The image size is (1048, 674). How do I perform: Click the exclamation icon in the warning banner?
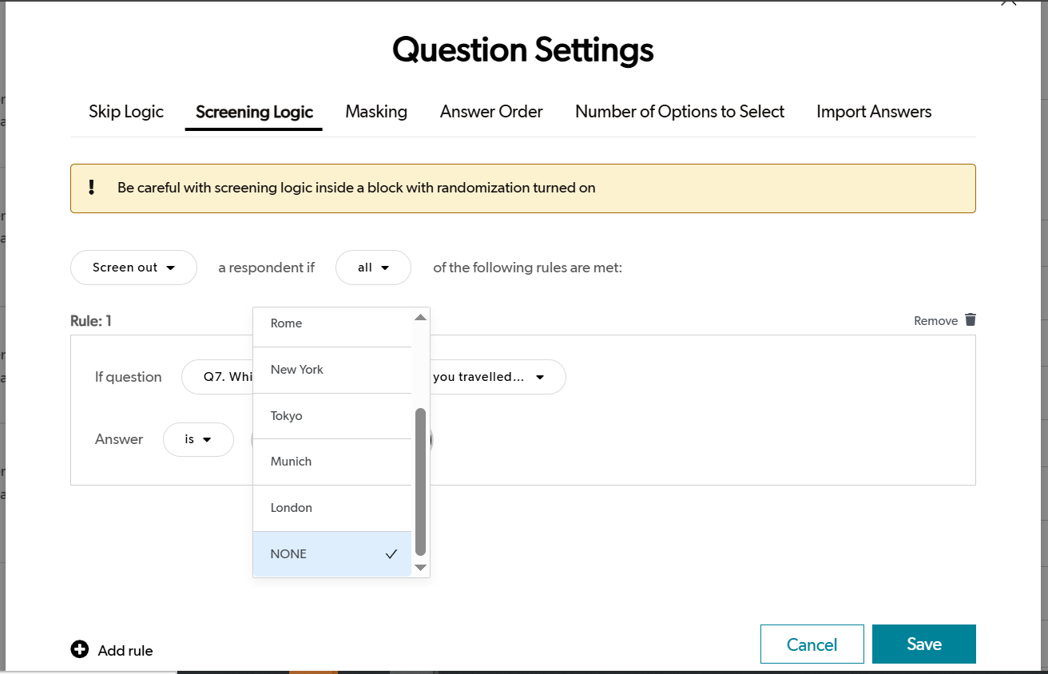(91, 187)
